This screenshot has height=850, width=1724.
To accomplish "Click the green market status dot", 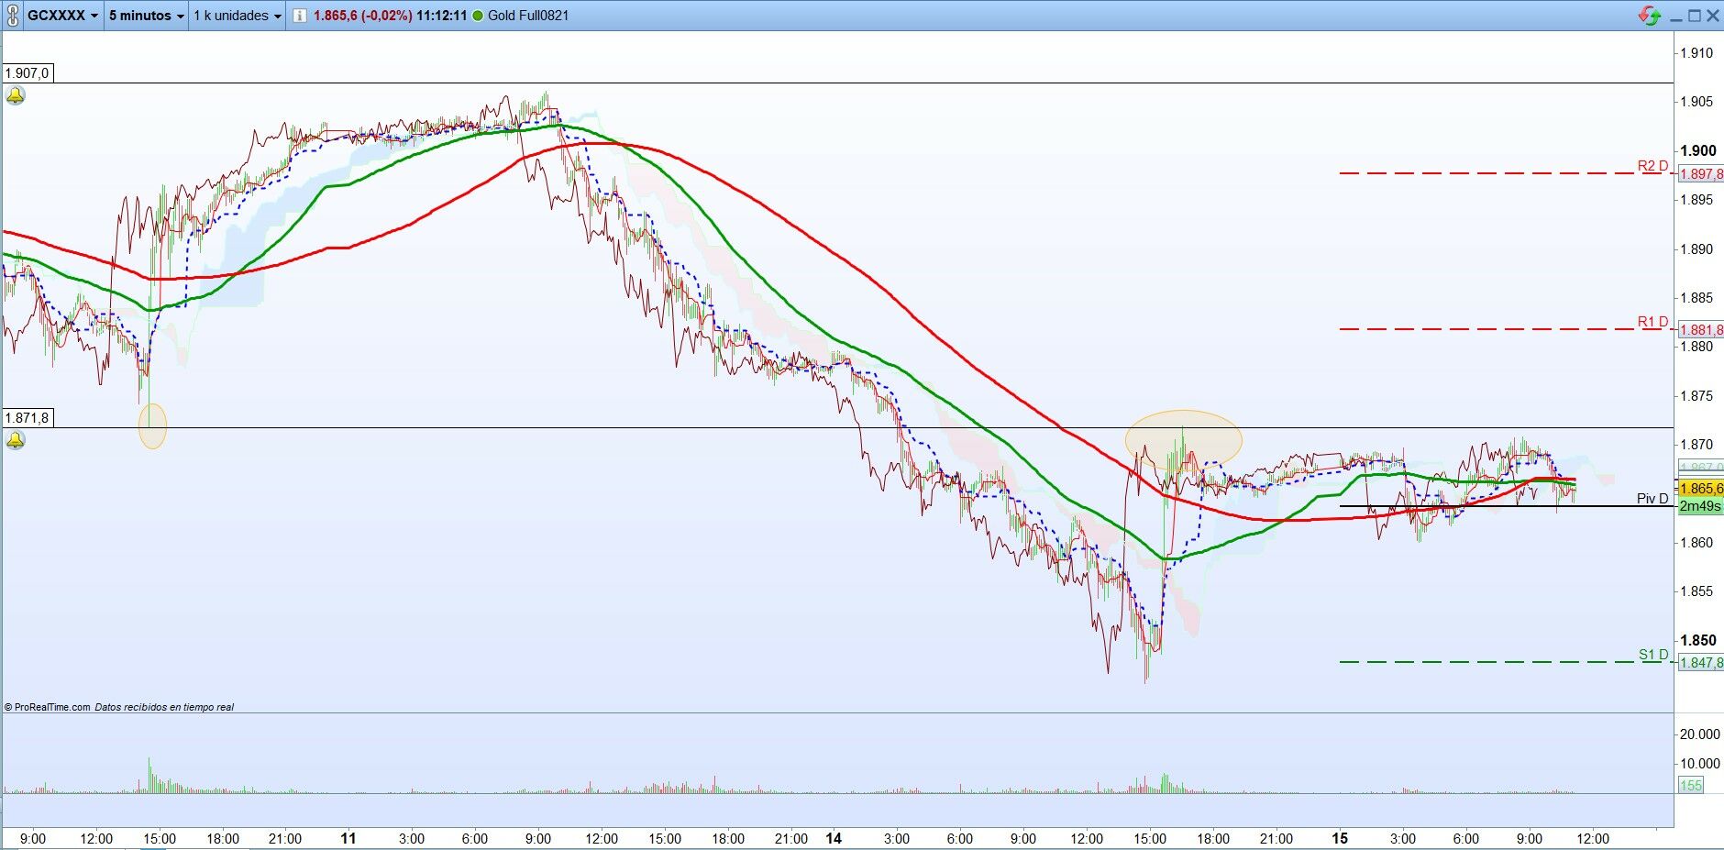I will (x=478, y=16).
